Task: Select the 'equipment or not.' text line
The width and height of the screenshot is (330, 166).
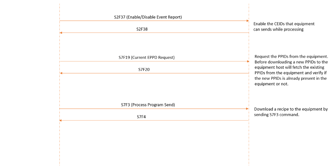Action: click(x=272, y=84)
